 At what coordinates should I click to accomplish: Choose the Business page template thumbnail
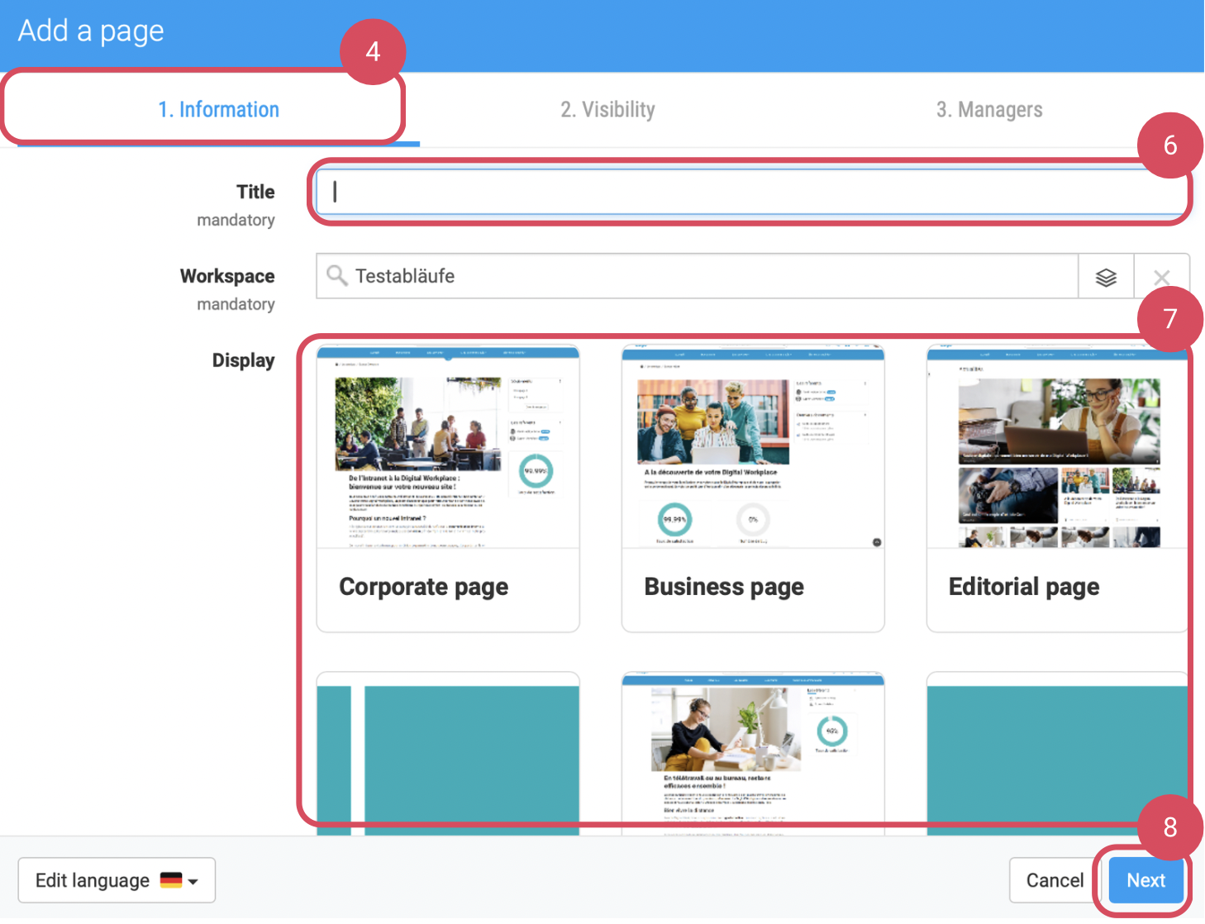pyautogui.click(x=752, y=448)
